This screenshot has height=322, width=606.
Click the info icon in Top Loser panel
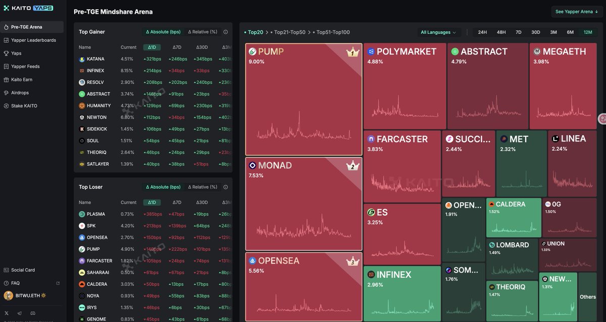[225, 187]
